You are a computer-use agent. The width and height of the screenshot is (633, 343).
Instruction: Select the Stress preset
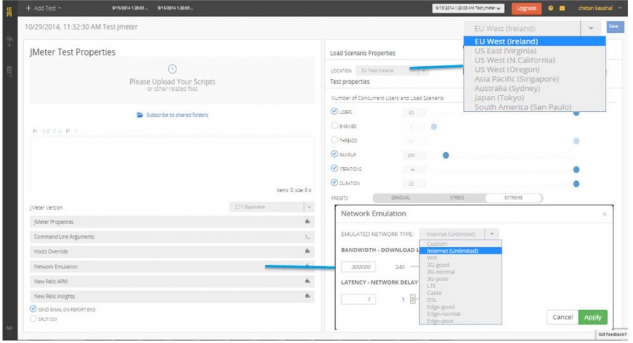(x=457, y=198)
